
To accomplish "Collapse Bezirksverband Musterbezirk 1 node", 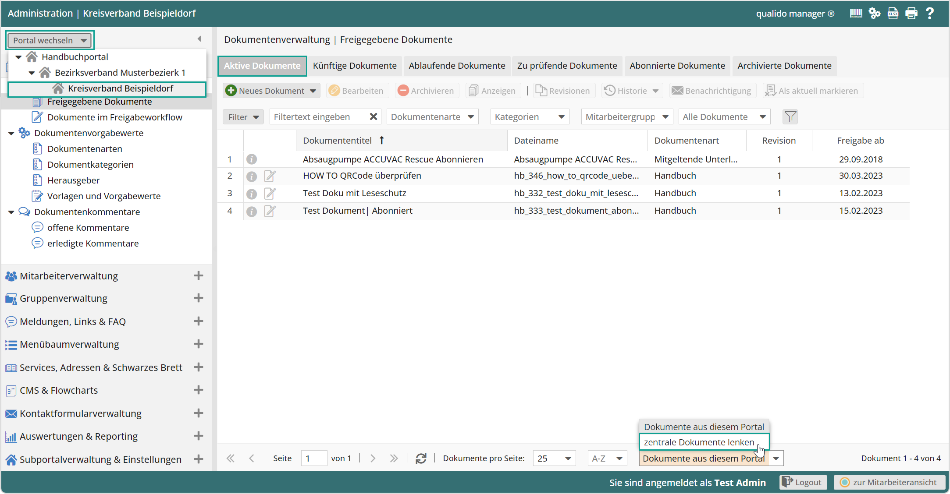I will click(x=32, y=73).
